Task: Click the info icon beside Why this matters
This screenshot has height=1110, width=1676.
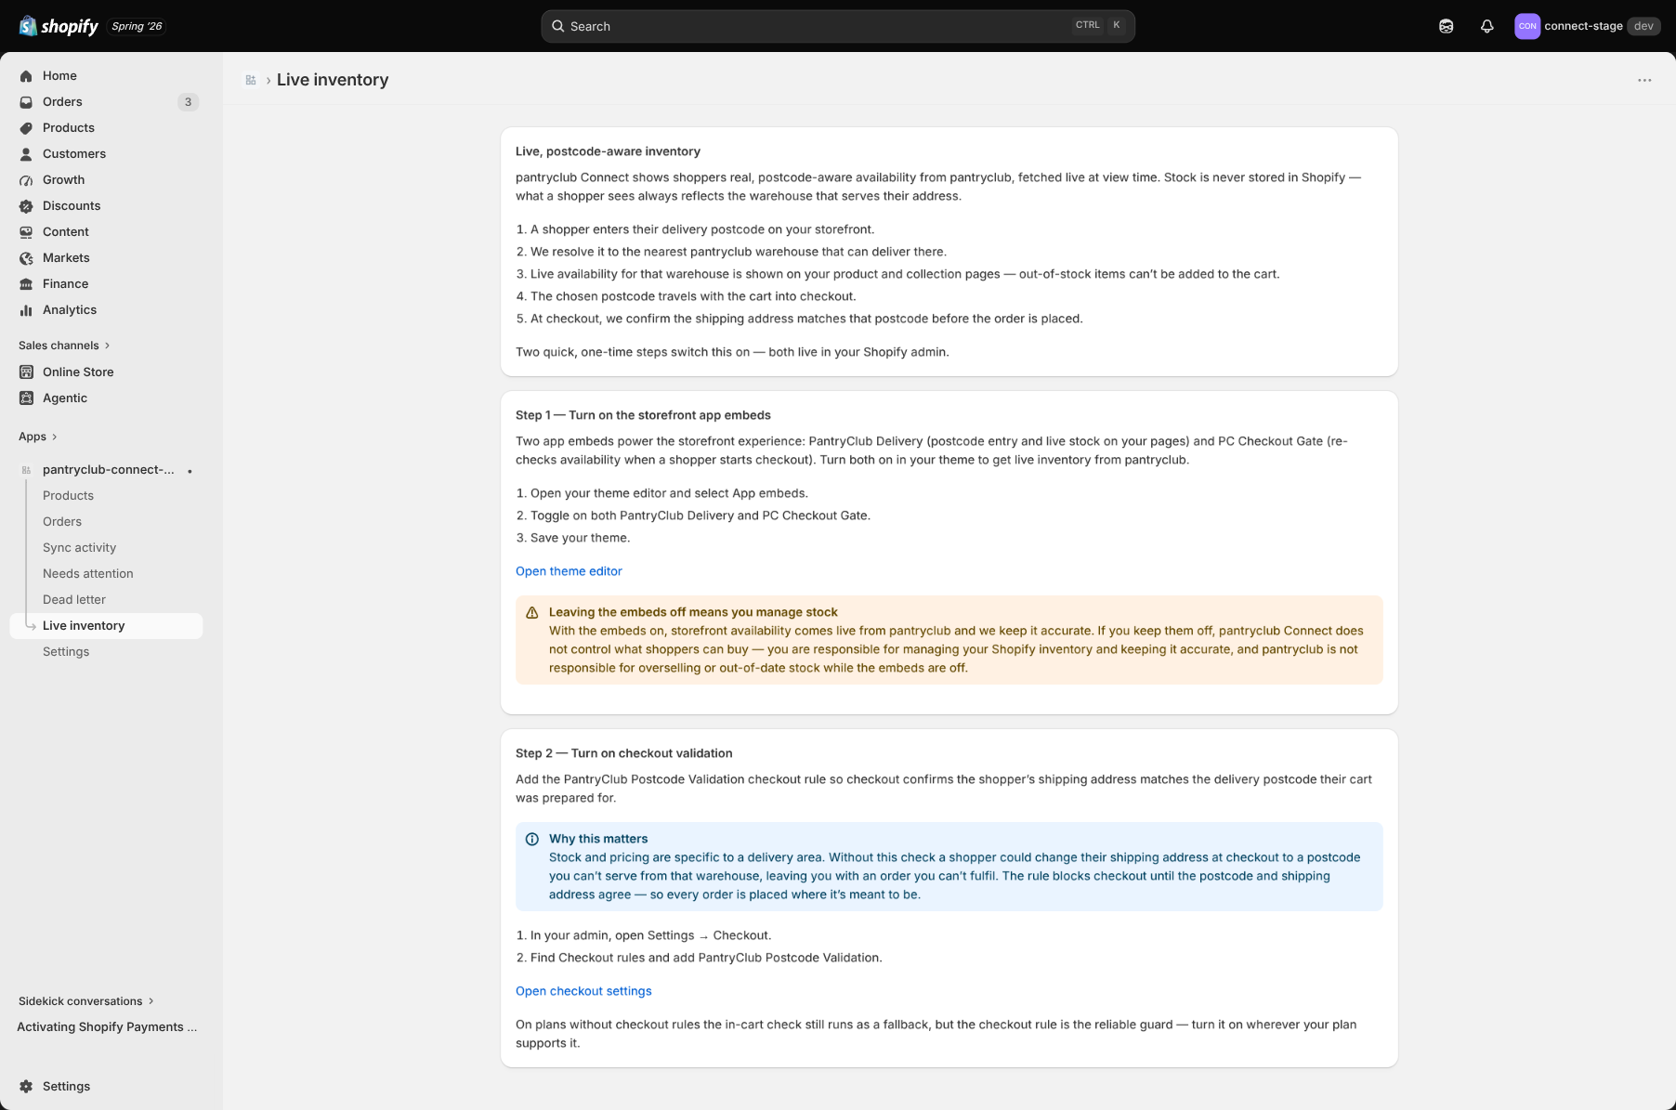Action: click(x=532, y=840)
